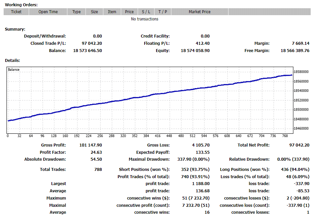Click the Equity value

click(195, 50)
